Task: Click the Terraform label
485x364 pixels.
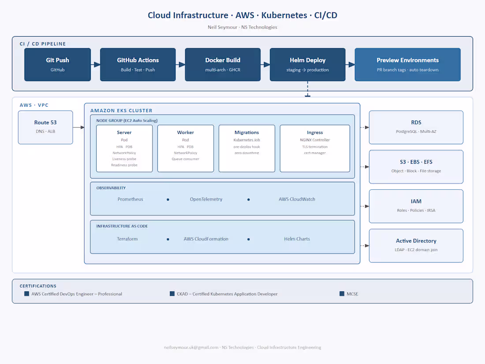Action: (x=127, y=239)
